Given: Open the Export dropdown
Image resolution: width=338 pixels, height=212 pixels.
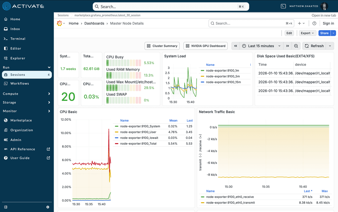Looking at the screenshot, I should point(307,33).
